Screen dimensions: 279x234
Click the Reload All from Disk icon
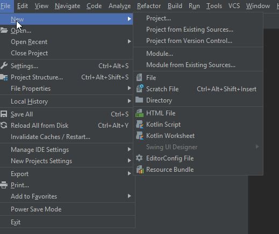(4, 126)
